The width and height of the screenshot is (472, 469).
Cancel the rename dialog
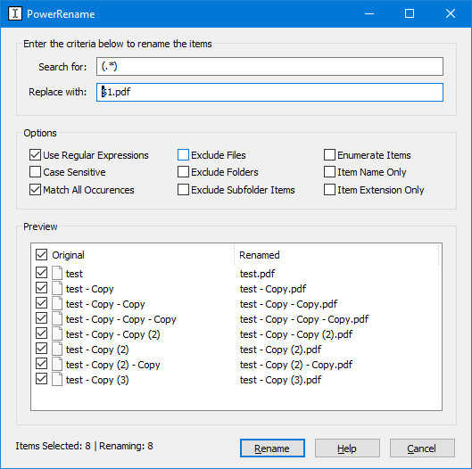click(422, 448)
